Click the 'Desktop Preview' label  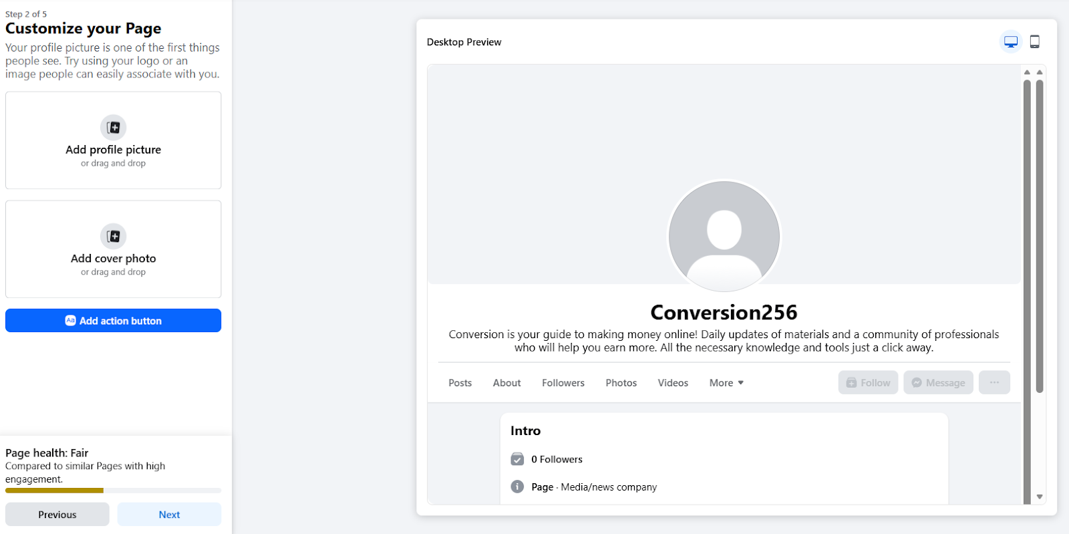[464, 42]
